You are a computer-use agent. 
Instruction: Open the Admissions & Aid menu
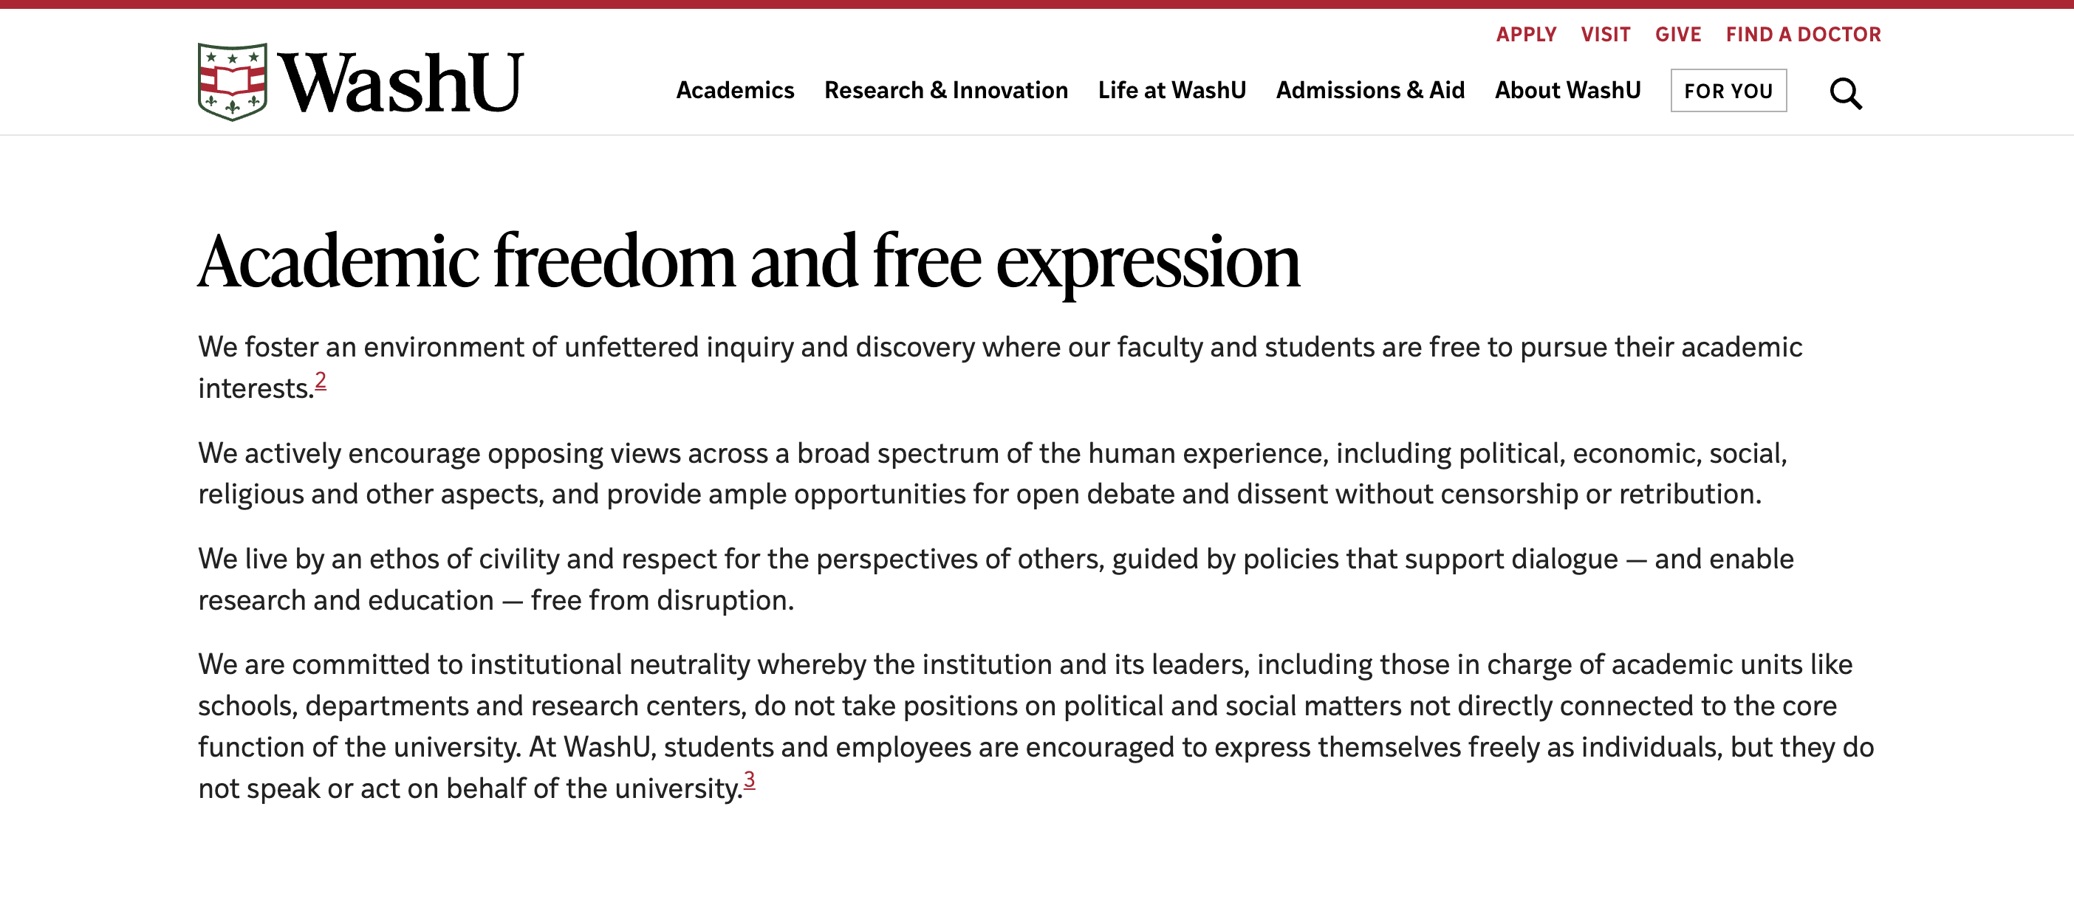point(1369,90)
